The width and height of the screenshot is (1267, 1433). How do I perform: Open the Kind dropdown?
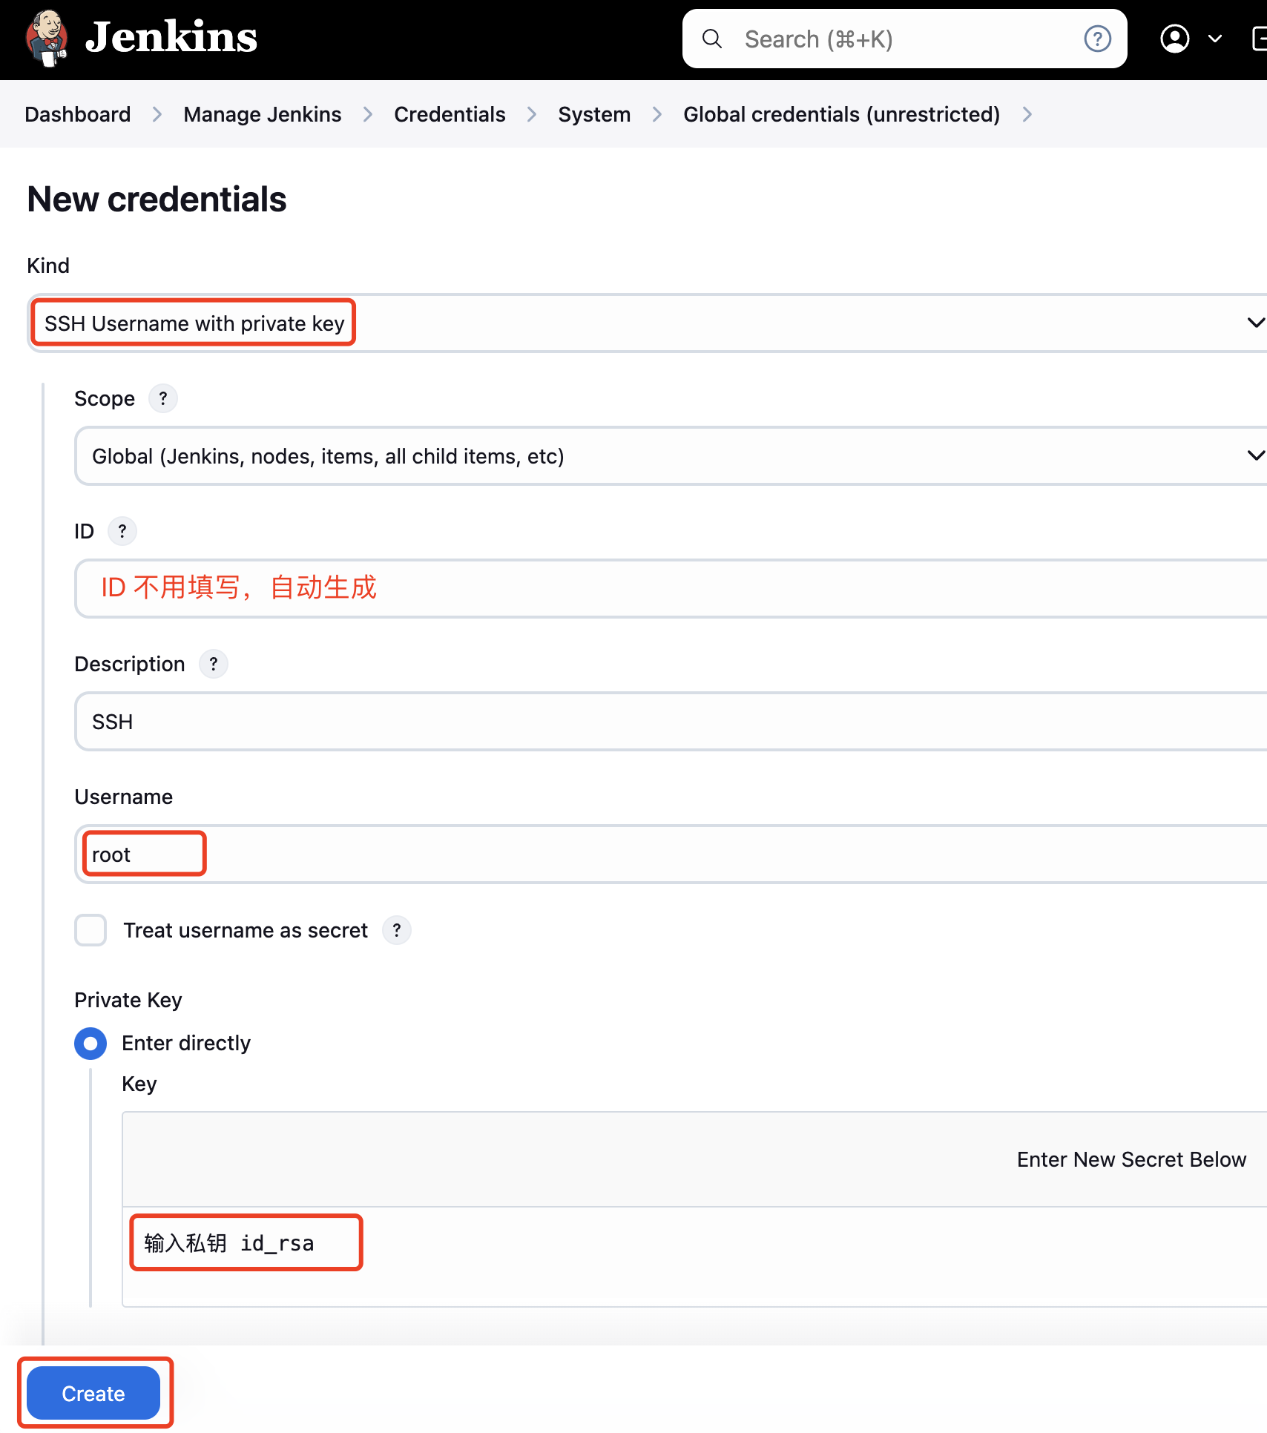coord(645,323)
